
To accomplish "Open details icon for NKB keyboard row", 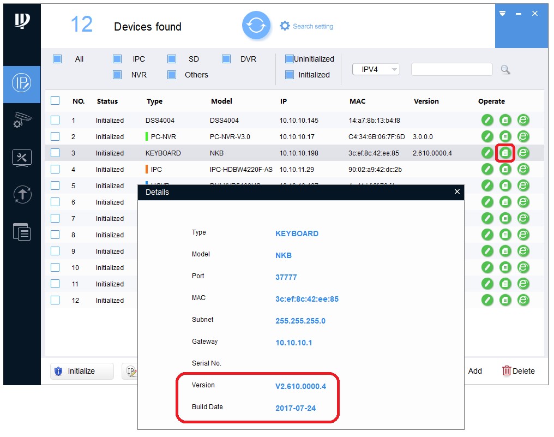I will [x=505, y=153].
